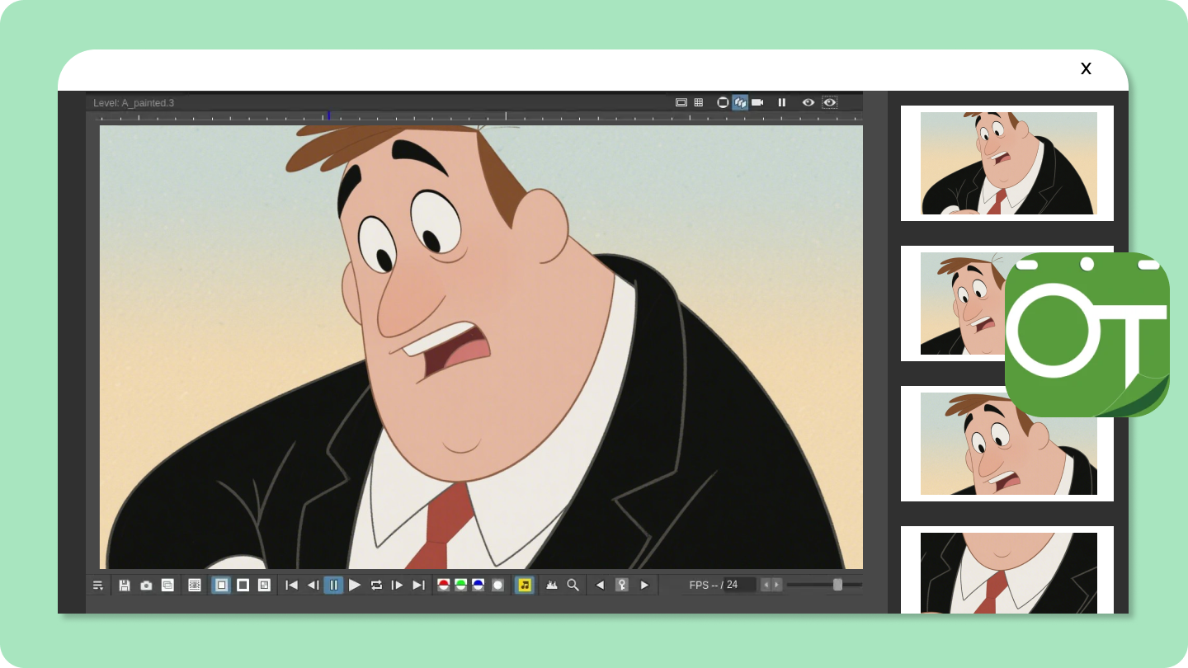Save the current images
Screen dimensions: 1188x668
[125, 585]
